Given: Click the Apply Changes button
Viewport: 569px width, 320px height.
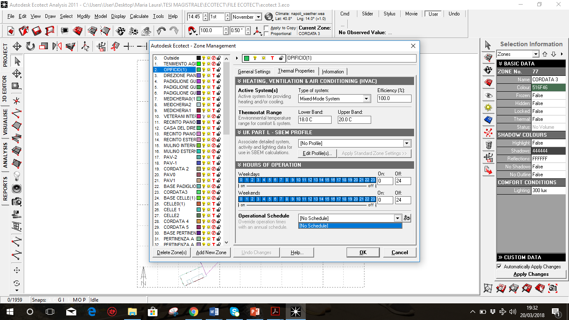Looking at the screenshot, I should (x=531, y=274).
